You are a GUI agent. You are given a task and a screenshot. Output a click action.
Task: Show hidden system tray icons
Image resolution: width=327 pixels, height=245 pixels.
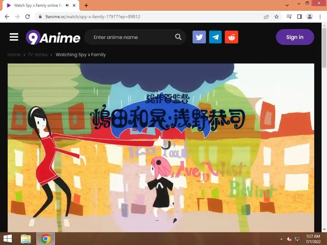282,239
